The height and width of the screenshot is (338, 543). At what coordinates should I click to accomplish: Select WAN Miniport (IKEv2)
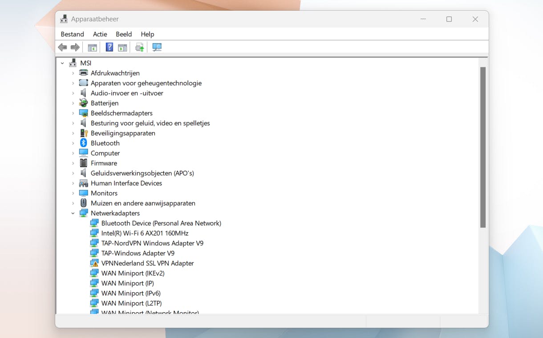point(133,273)
